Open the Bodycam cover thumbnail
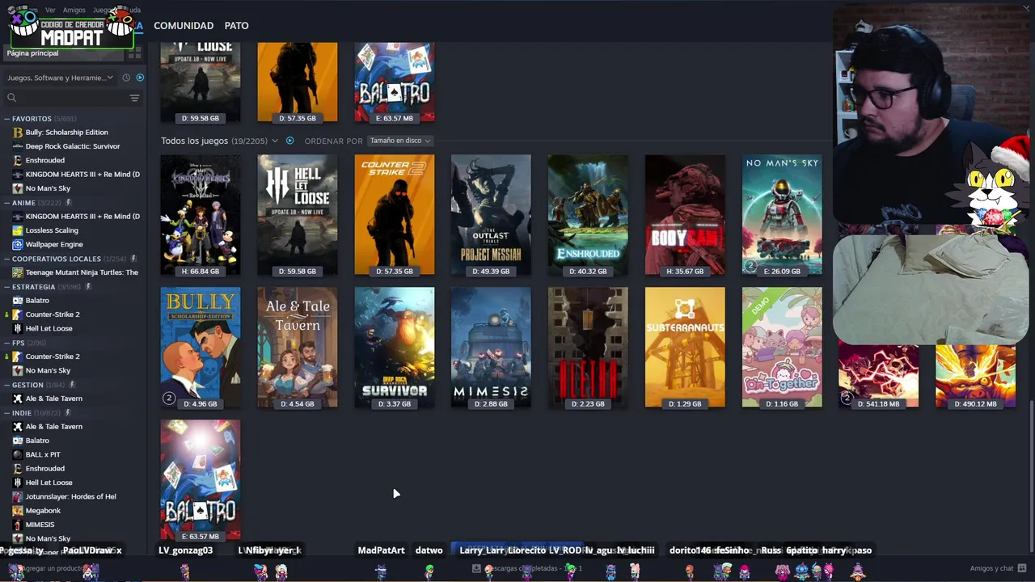Image resolution: width=1035 pixels, height=582 pixels. 685,215
